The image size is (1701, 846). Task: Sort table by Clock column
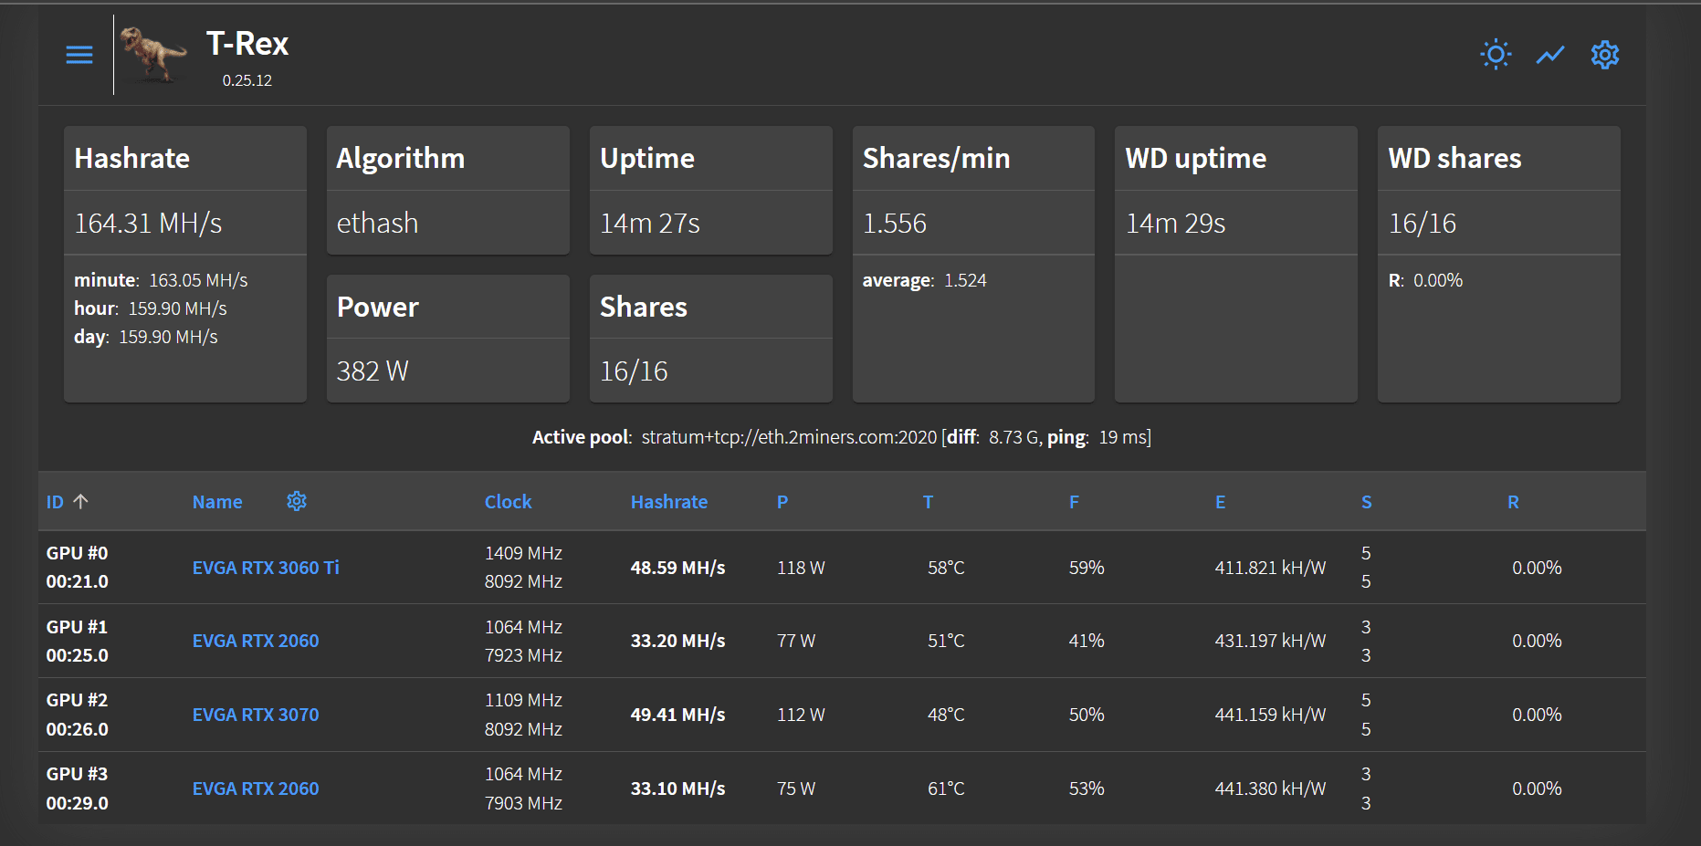tap(508, 502)
